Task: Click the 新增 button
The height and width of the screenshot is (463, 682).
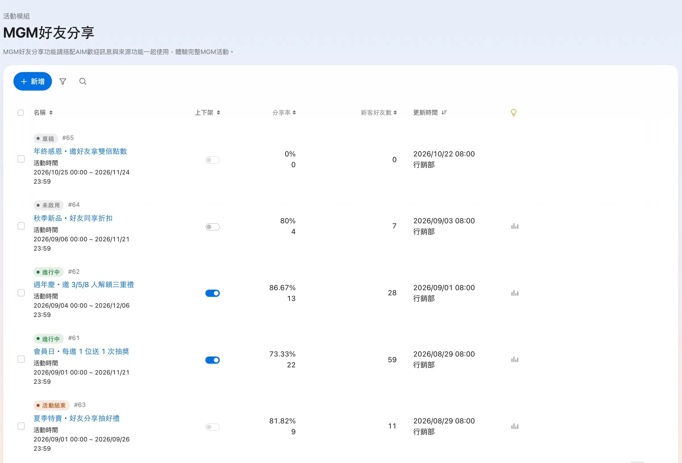Action: [x=33, y=81]
